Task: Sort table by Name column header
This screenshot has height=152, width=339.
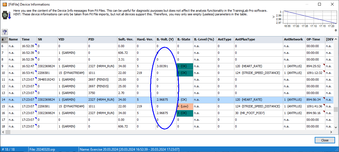Action: pyautogui.click(x=15, y=40)
